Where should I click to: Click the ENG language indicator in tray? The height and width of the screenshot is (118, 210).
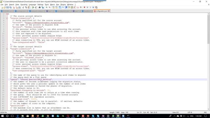192,116
